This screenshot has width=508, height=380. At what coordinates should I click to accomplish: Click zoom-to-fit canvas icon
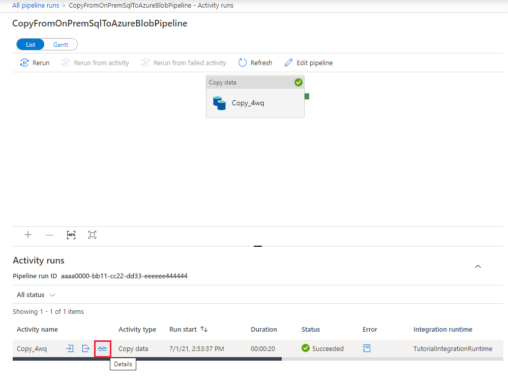pyautogui.click(x=92, y=235)
